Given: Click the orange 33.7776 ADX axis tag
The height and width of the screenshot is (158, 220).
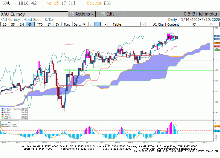Looking at the screenshot, I should click(217, 126).
